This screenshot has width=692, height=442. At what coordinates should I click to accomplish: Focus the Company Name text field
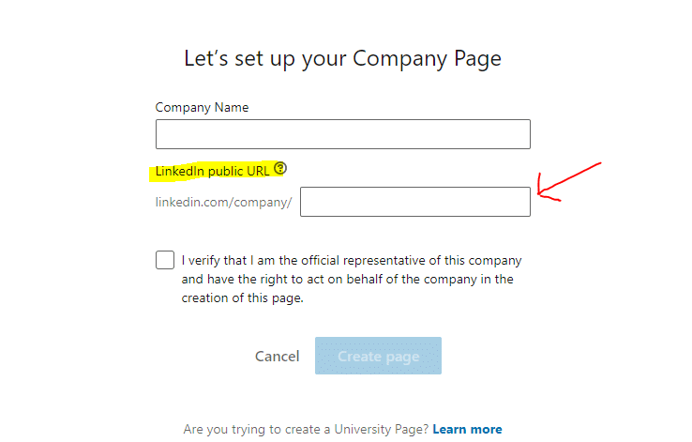[343, 134]
